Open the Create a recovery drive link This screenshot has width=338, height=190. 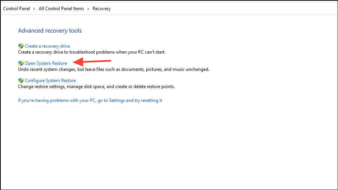tap(47, 46)
